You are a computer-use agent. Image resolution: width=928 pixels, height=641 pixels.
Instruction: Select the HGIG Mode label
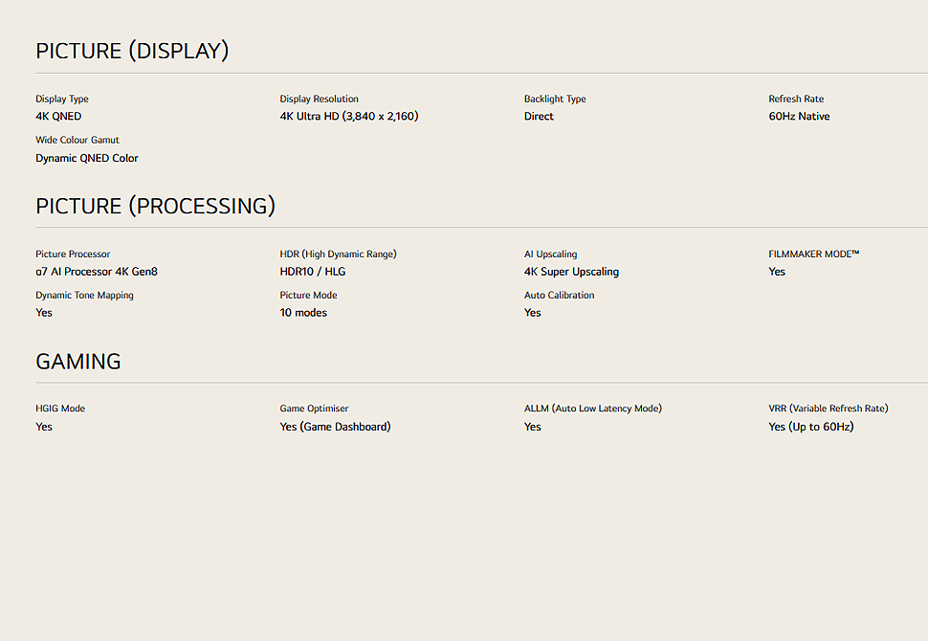[60, 409]
